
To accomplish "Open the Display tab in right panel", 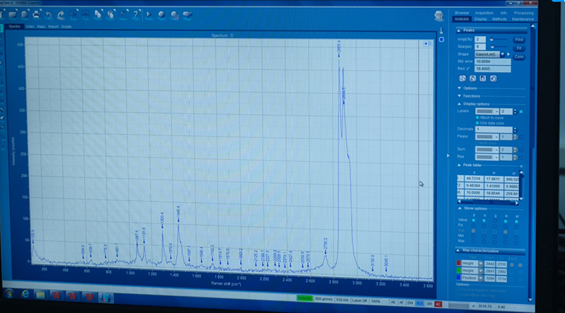I will click(x=482, y=18).
